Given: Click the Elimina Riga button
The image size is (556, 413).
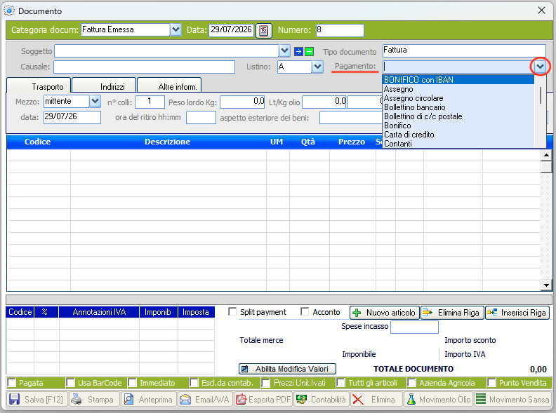Looking at the screenshot, I should (452, 313).
